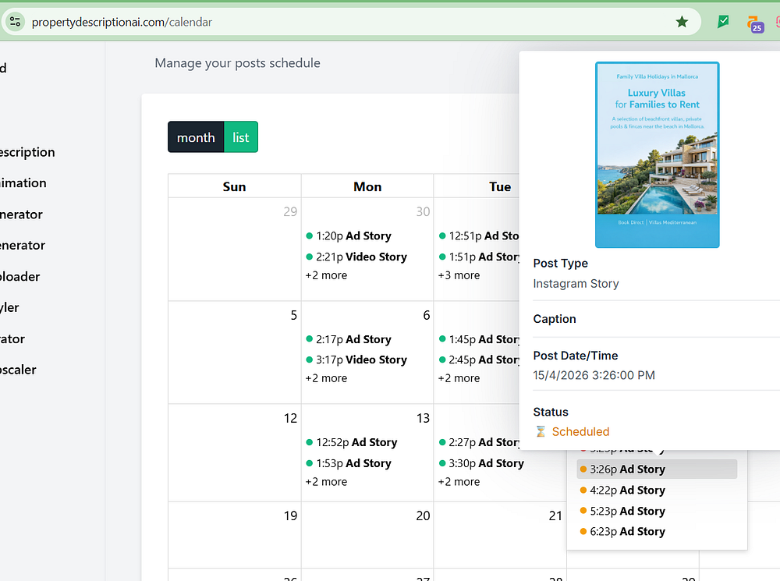
Task: Click day number 12 in calendar
Action: point(290,418)
